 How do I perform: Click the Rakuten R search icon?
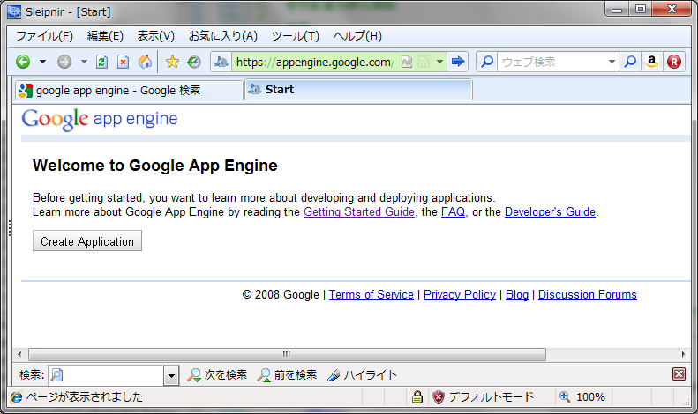point(674,62)
